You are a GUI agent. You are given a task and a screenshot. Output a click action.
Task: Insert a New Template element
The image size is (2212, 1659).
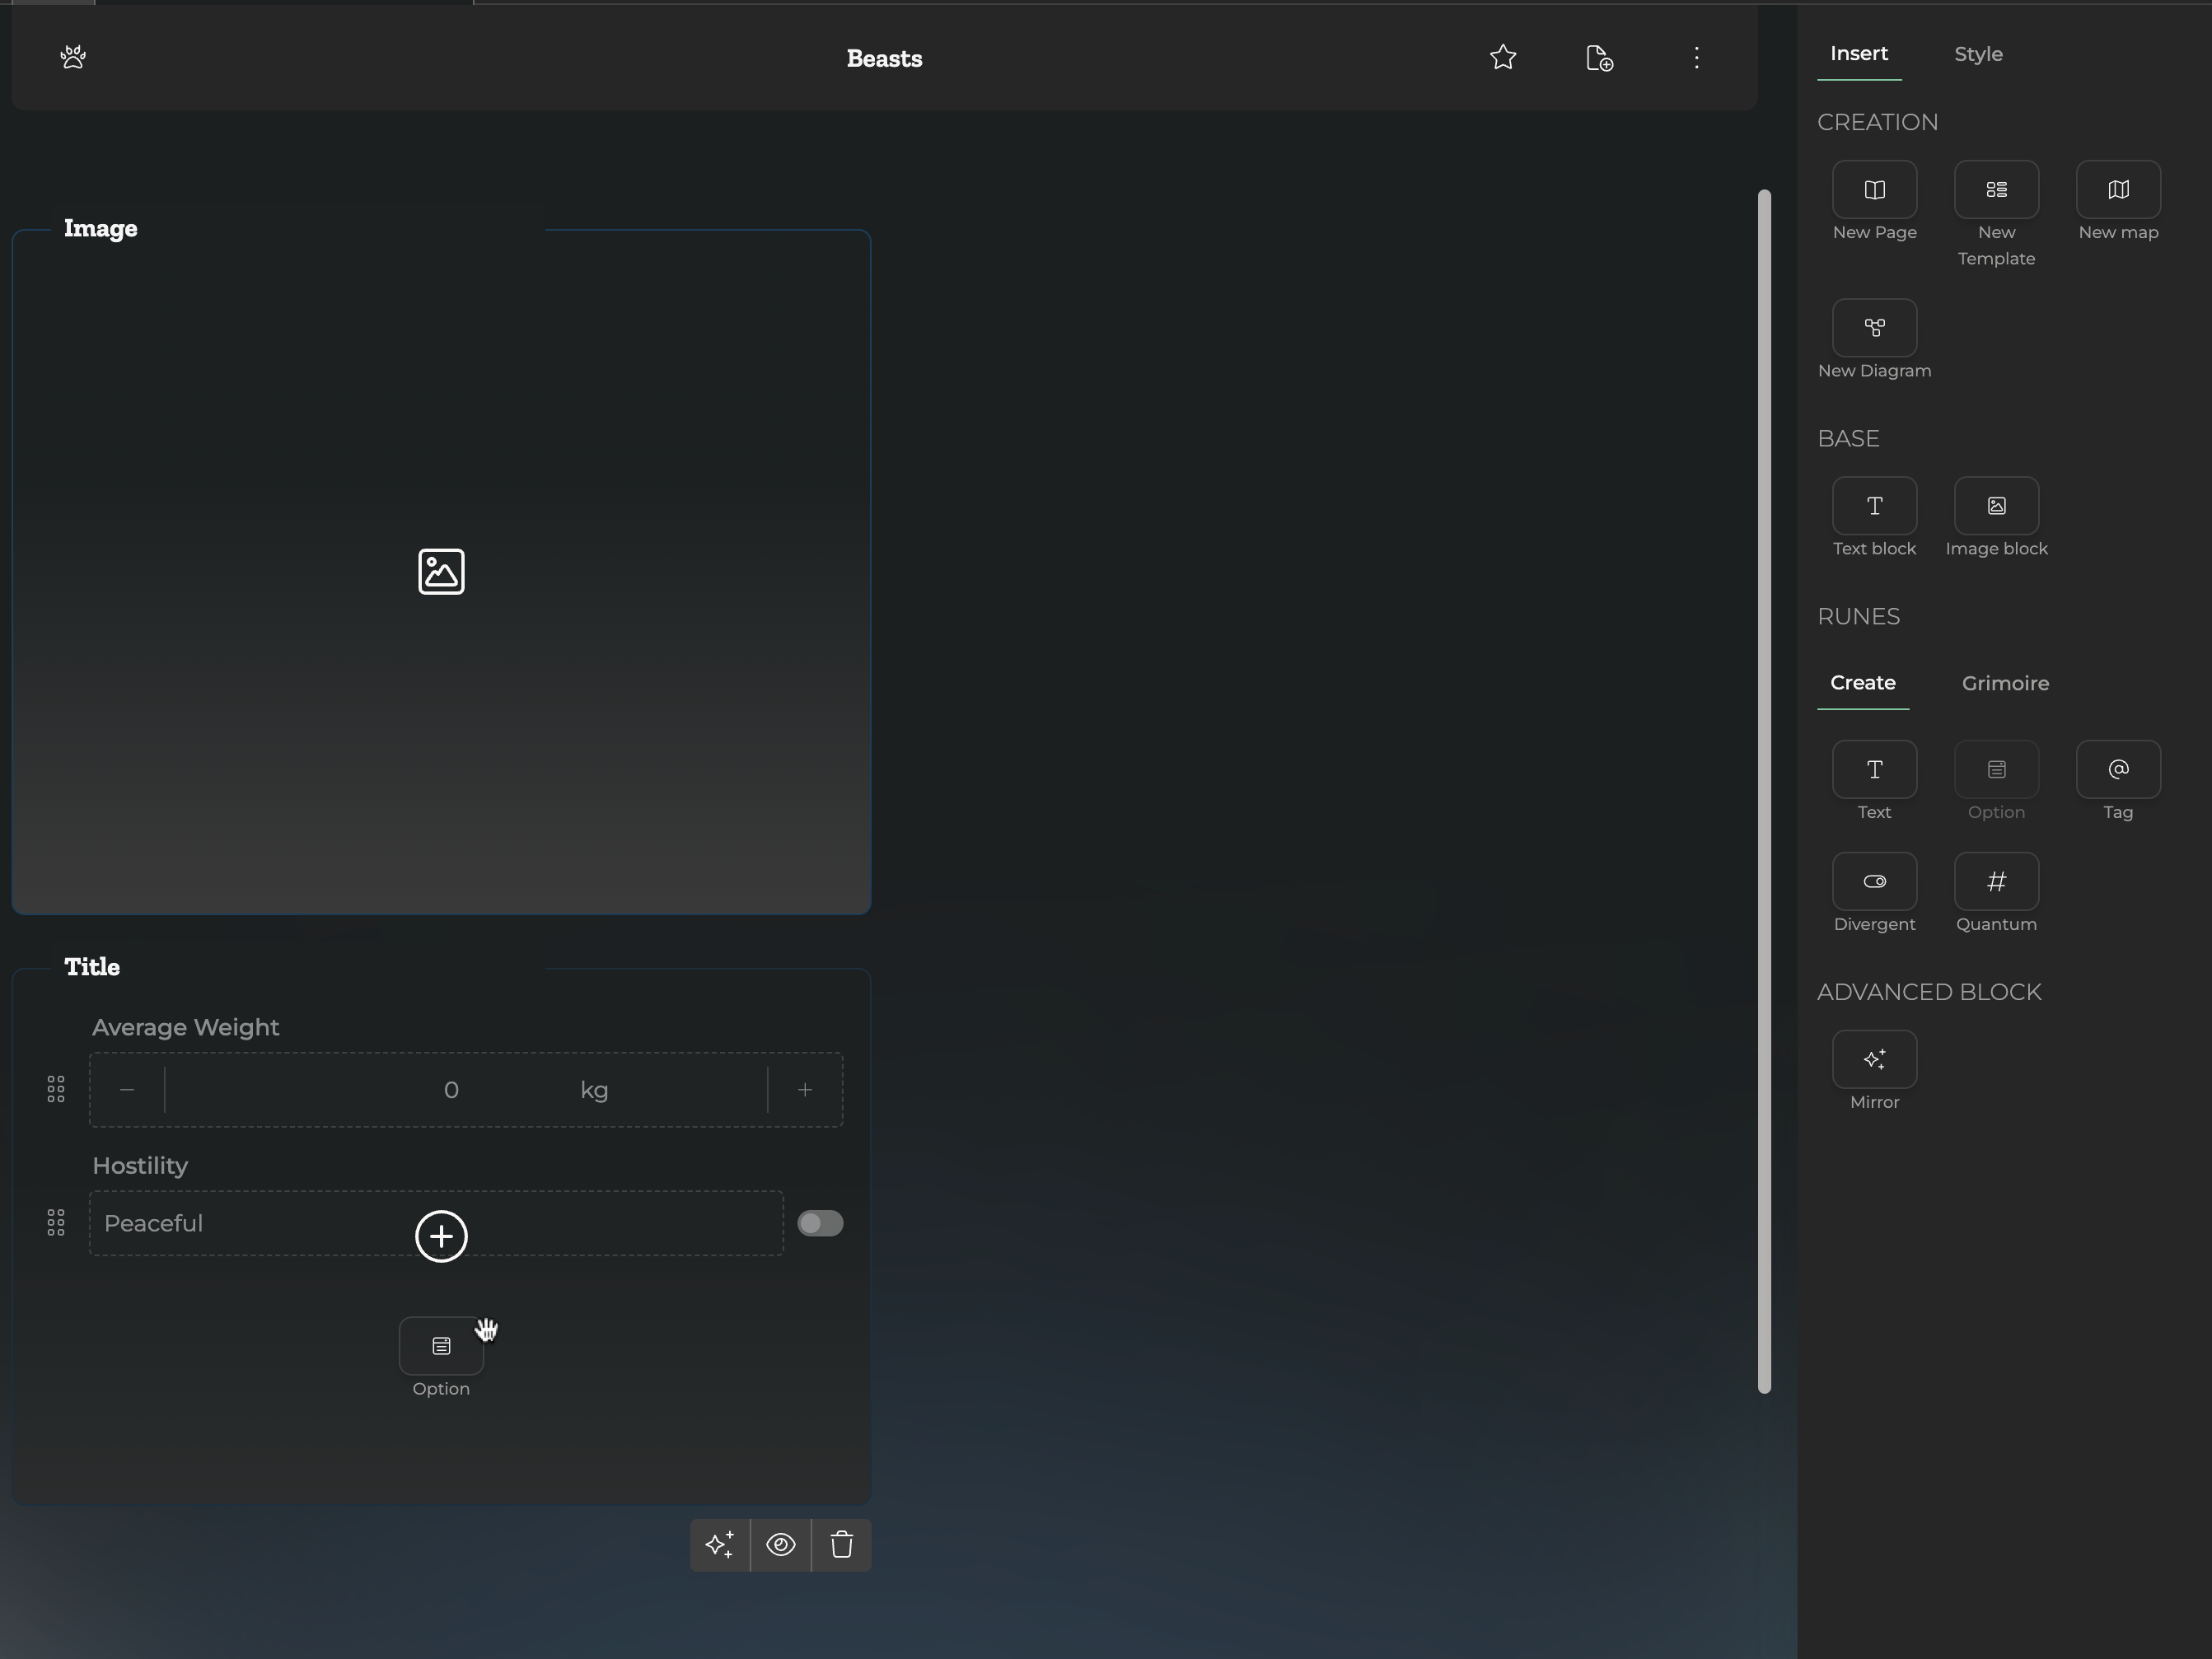[1995, 190]
